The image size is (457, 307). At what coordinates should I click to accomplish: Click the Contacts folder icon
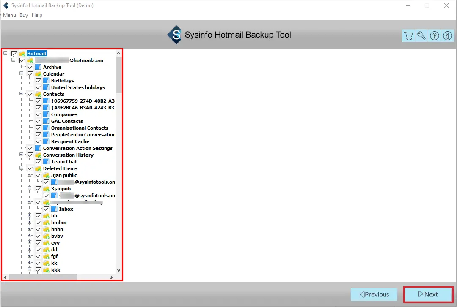point(38,94)
